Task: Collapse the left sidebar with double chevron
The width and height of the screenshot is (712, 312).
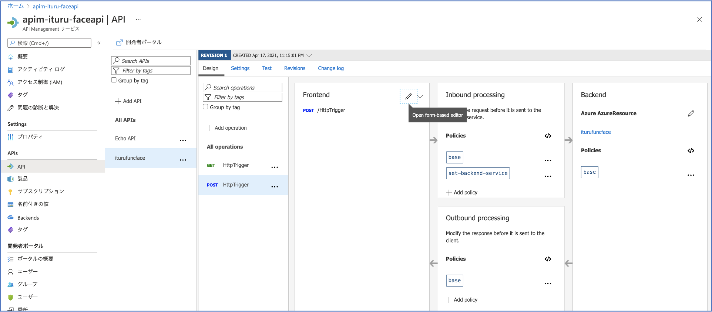Action: click(99, 43)
